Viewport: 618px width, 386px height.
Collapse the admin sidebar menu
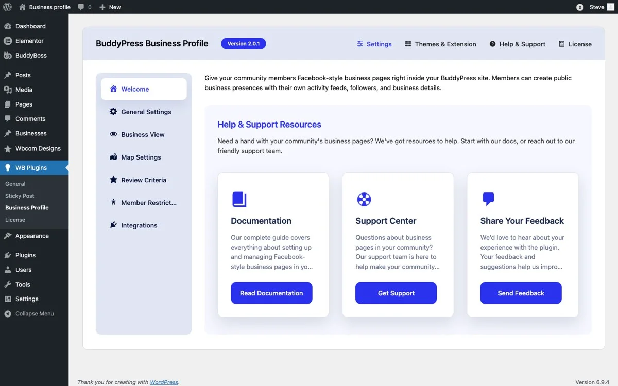click(x=34, y=313)
